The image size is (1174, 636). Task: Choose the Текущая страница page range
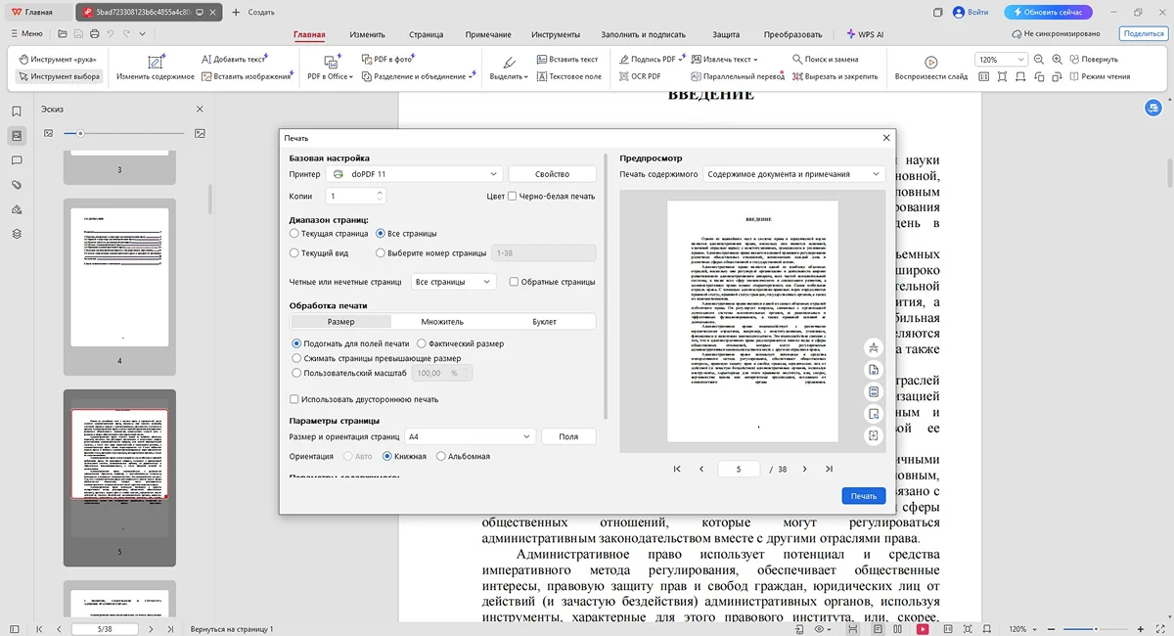coord(294,234)
